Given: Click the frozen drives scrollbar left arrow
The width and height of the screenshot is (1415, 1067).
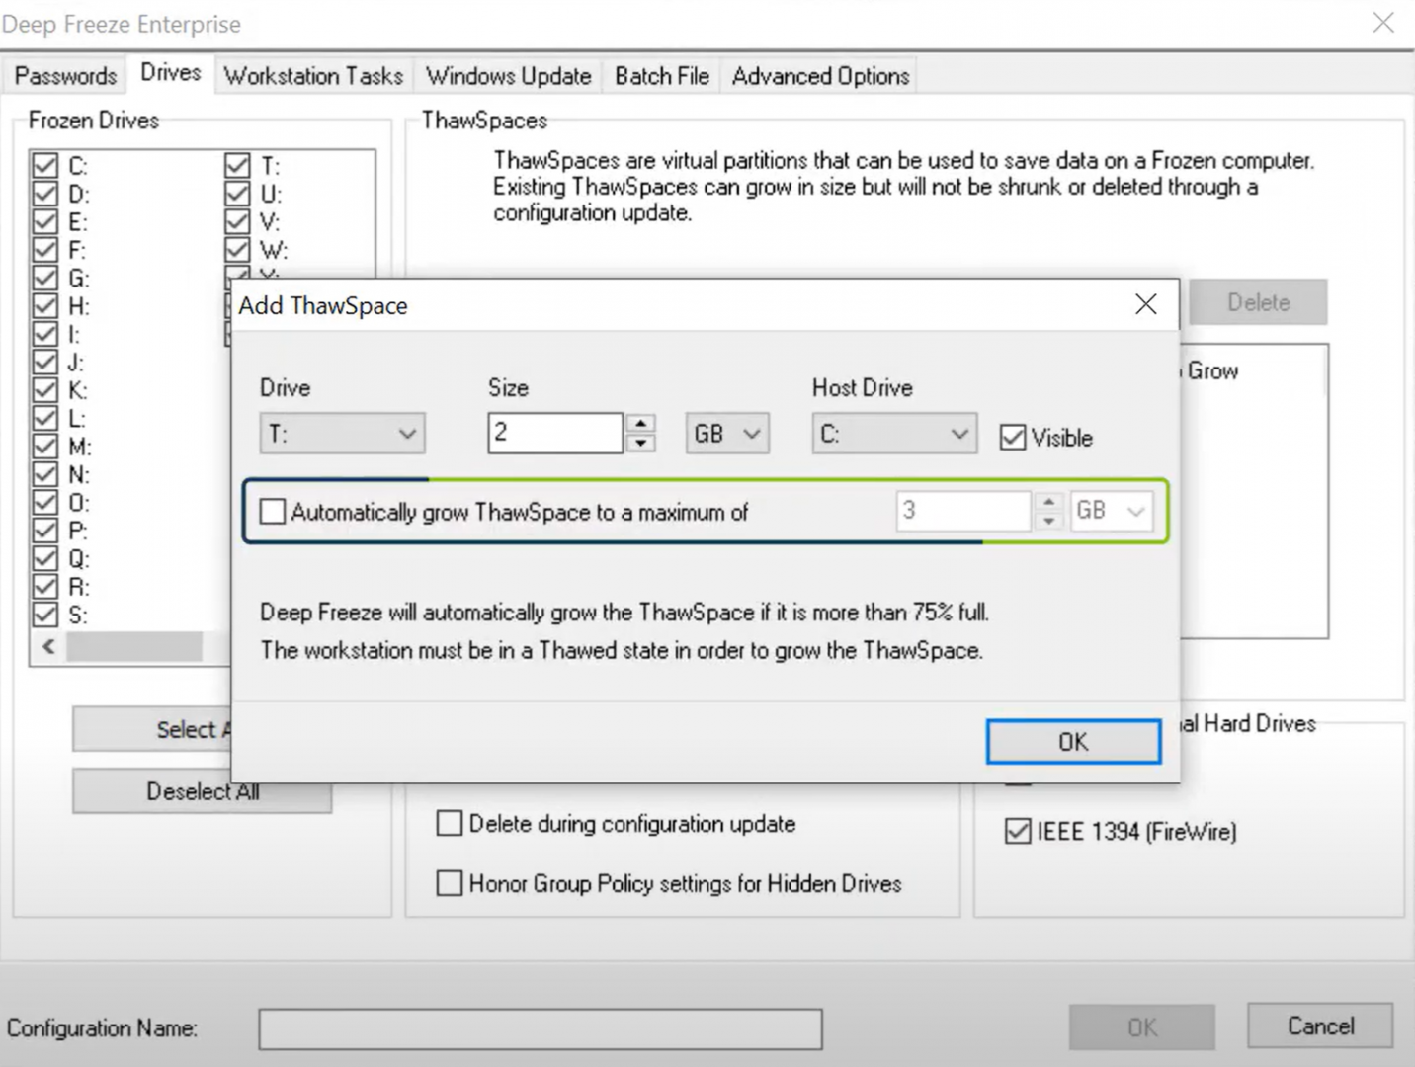Looking at the screenshot, I should (x=48, y=646).
